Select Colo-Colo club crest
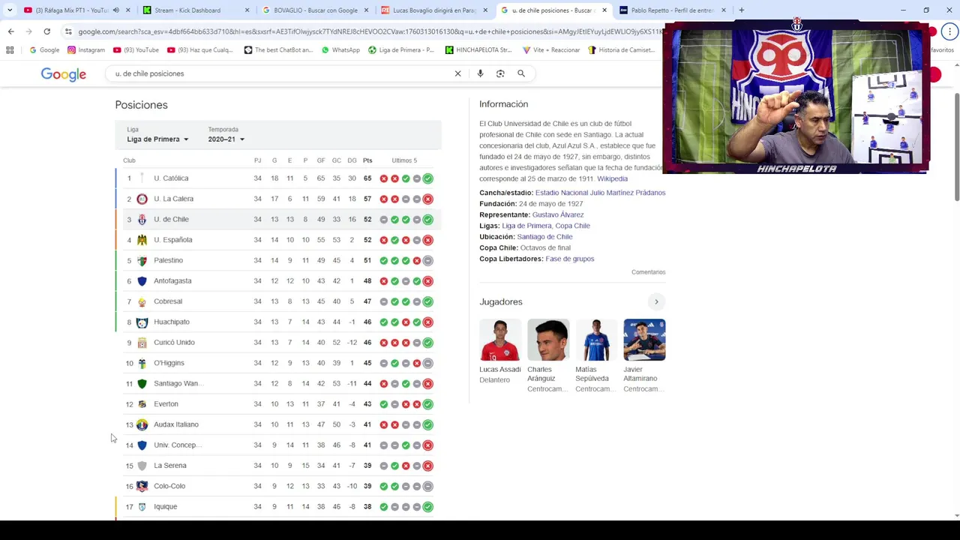960x540 pixels. point(142,486)
